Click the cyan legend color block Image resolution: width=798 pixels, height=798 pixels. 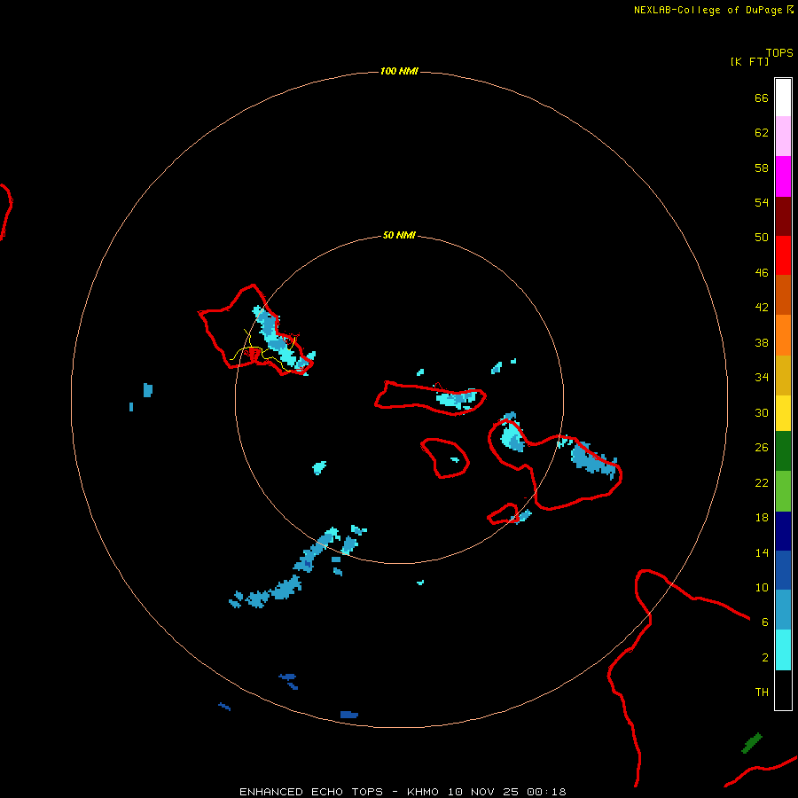[x=783, y=650]
